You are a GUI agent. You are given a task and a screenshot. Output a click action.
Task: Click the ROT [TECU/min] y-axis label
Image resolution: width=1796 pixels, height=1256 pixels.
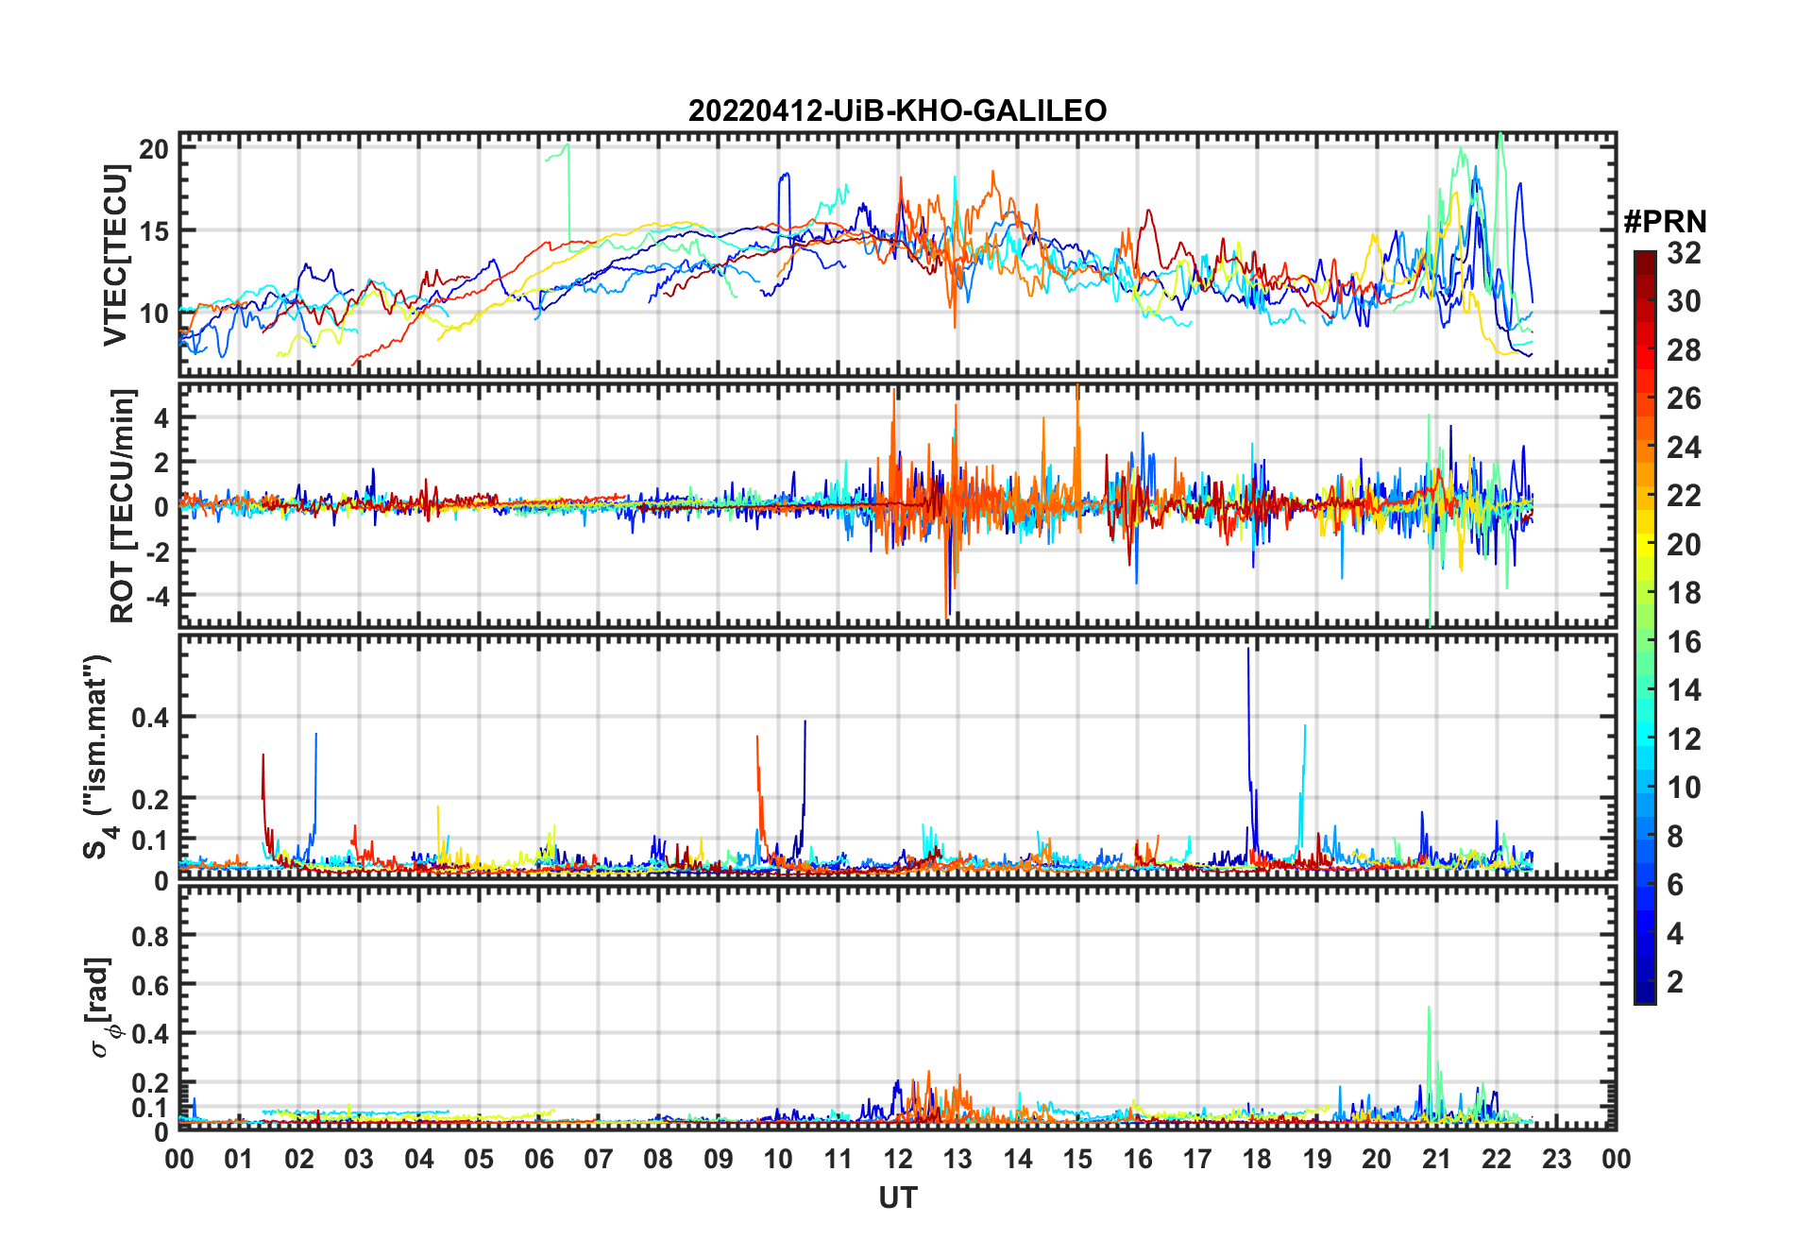coord(123,505)
